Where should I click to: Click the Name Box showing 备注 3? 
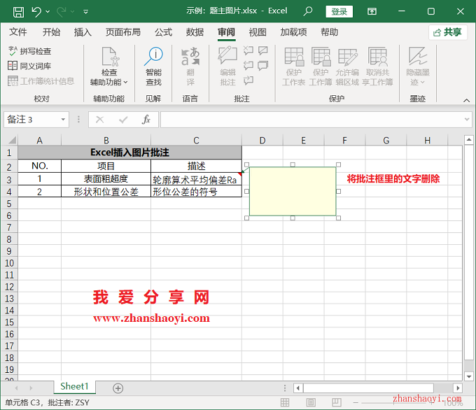click(x=32, y=120)
